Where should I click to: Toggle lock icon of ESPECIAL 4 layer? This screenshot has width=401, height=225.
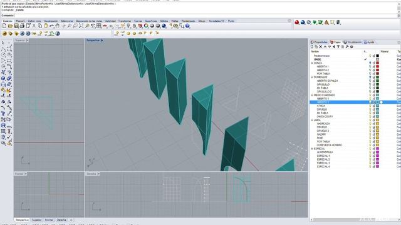pos(374,166)
